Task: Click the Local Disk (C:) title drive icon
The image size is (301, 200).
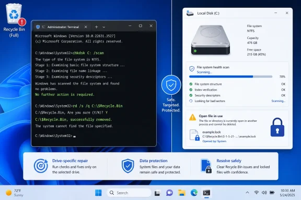Action: click(x=190, y=13)
